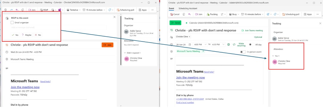Open the Tentative show-as dropdown
Viewport: 323px width, 109px height.
[x=74, y=10]
